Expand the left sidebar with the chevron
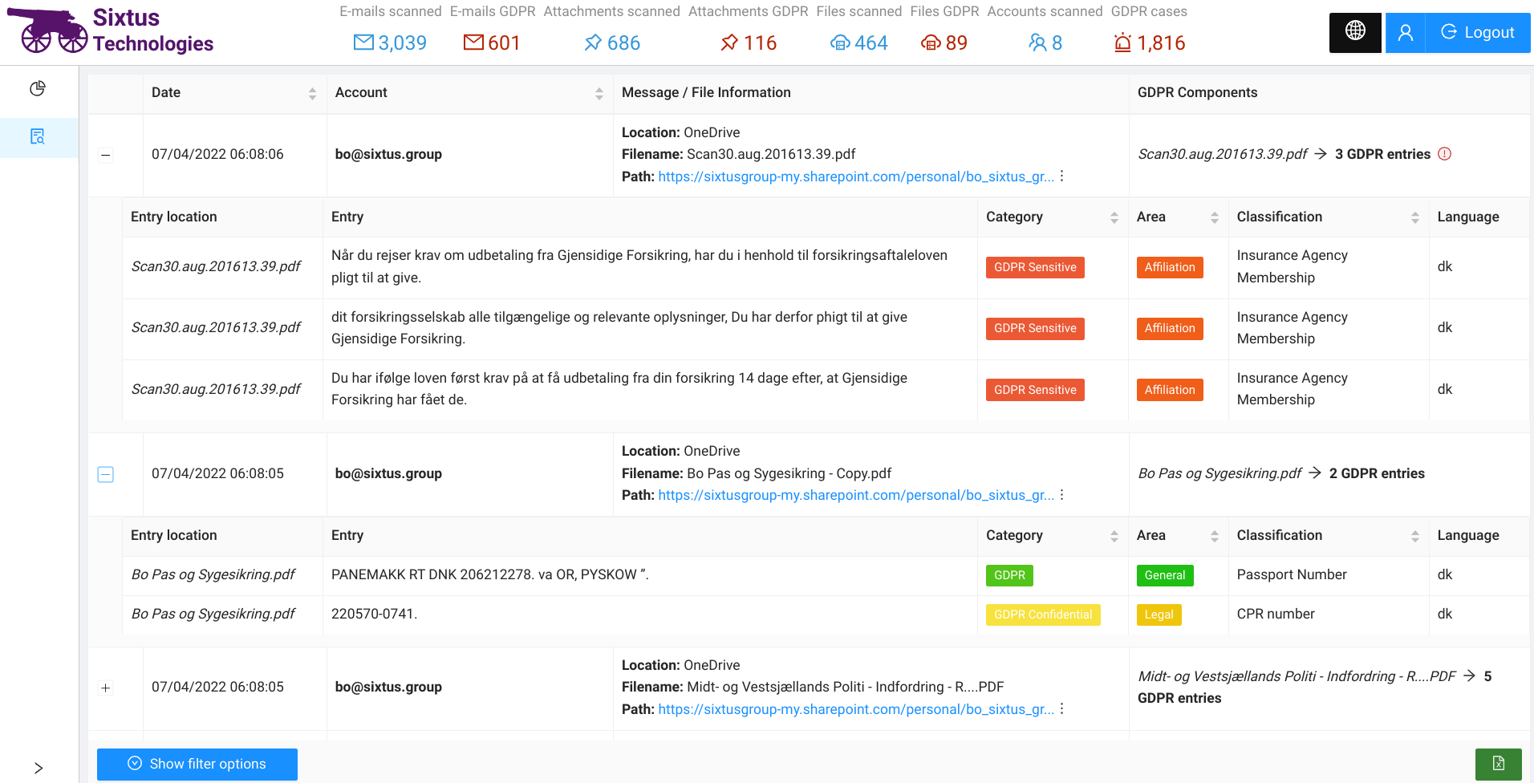Viewport: 1534px width, 783px height. tap(38, 768)
